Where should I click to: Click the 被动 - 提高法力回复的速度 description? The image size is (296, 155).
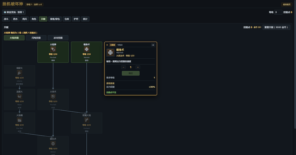(x=119, y=62)
